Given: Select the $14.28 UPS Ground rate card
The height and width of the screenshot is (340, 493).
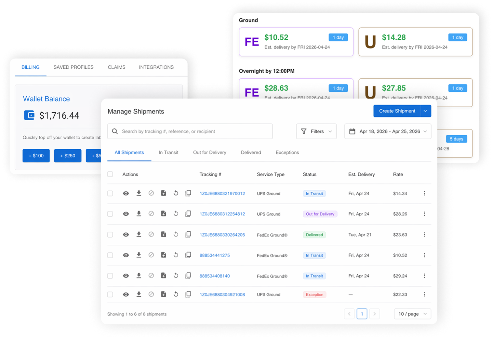Looking at the screenshot, I should [x=416, y=42].
